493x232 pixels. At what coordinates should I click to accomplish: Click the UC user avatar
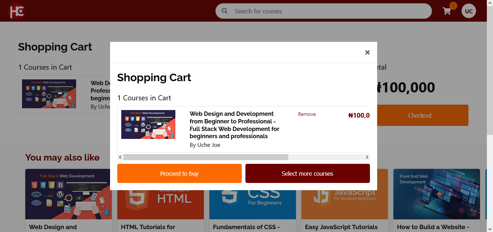(468, 11)
